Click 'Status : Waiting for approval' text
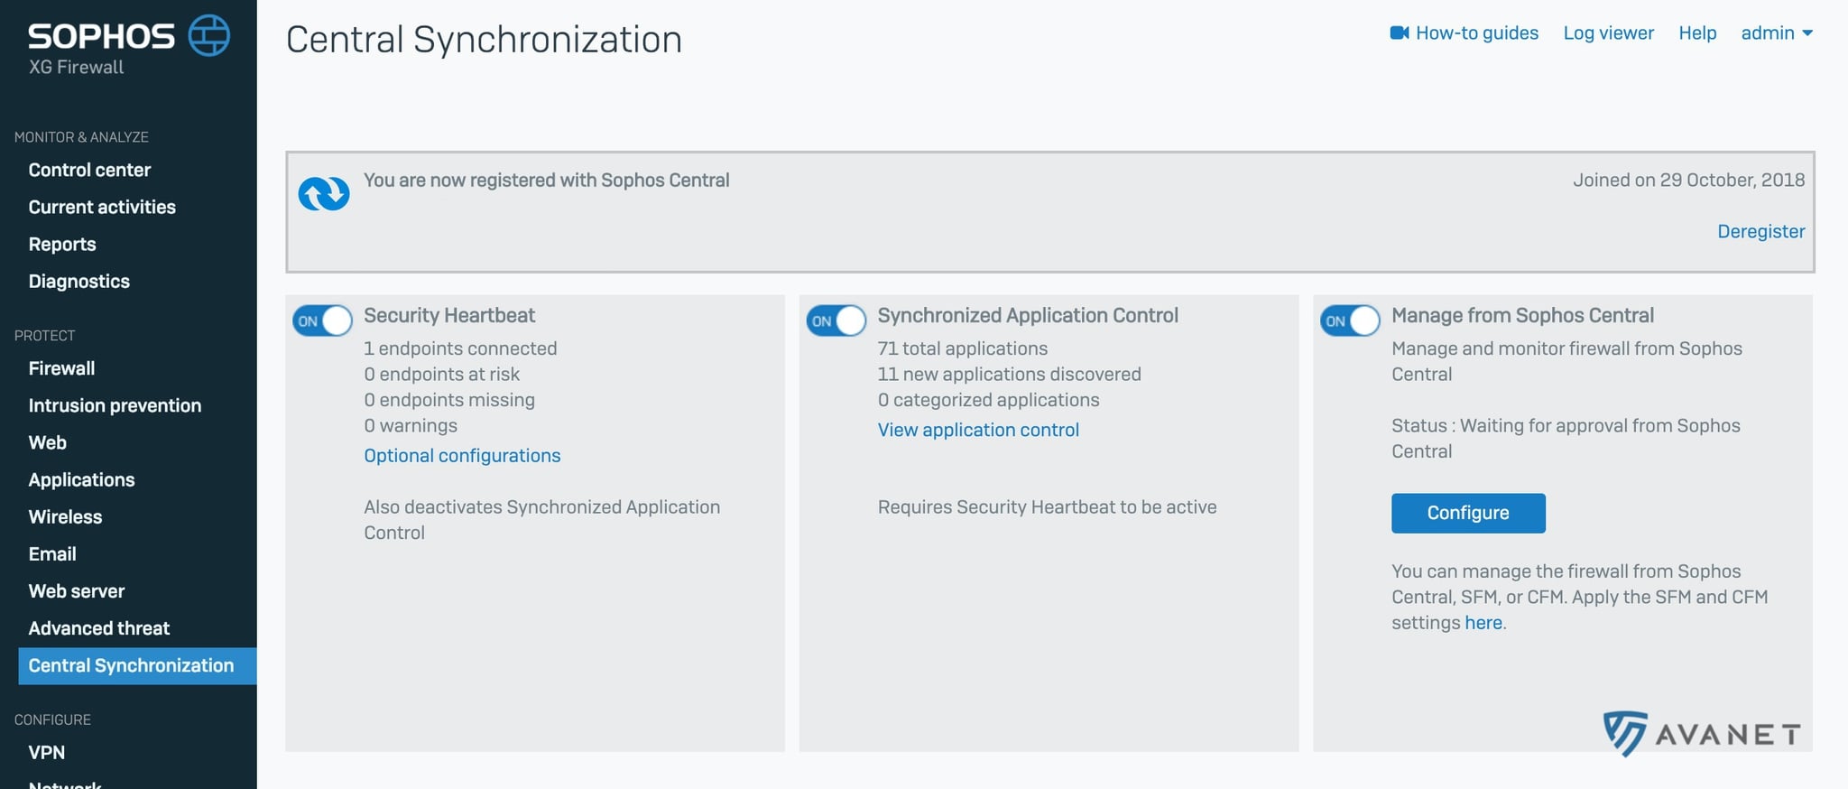The width and height of the screenshot is (1848, 789). tap(1566, 438)
